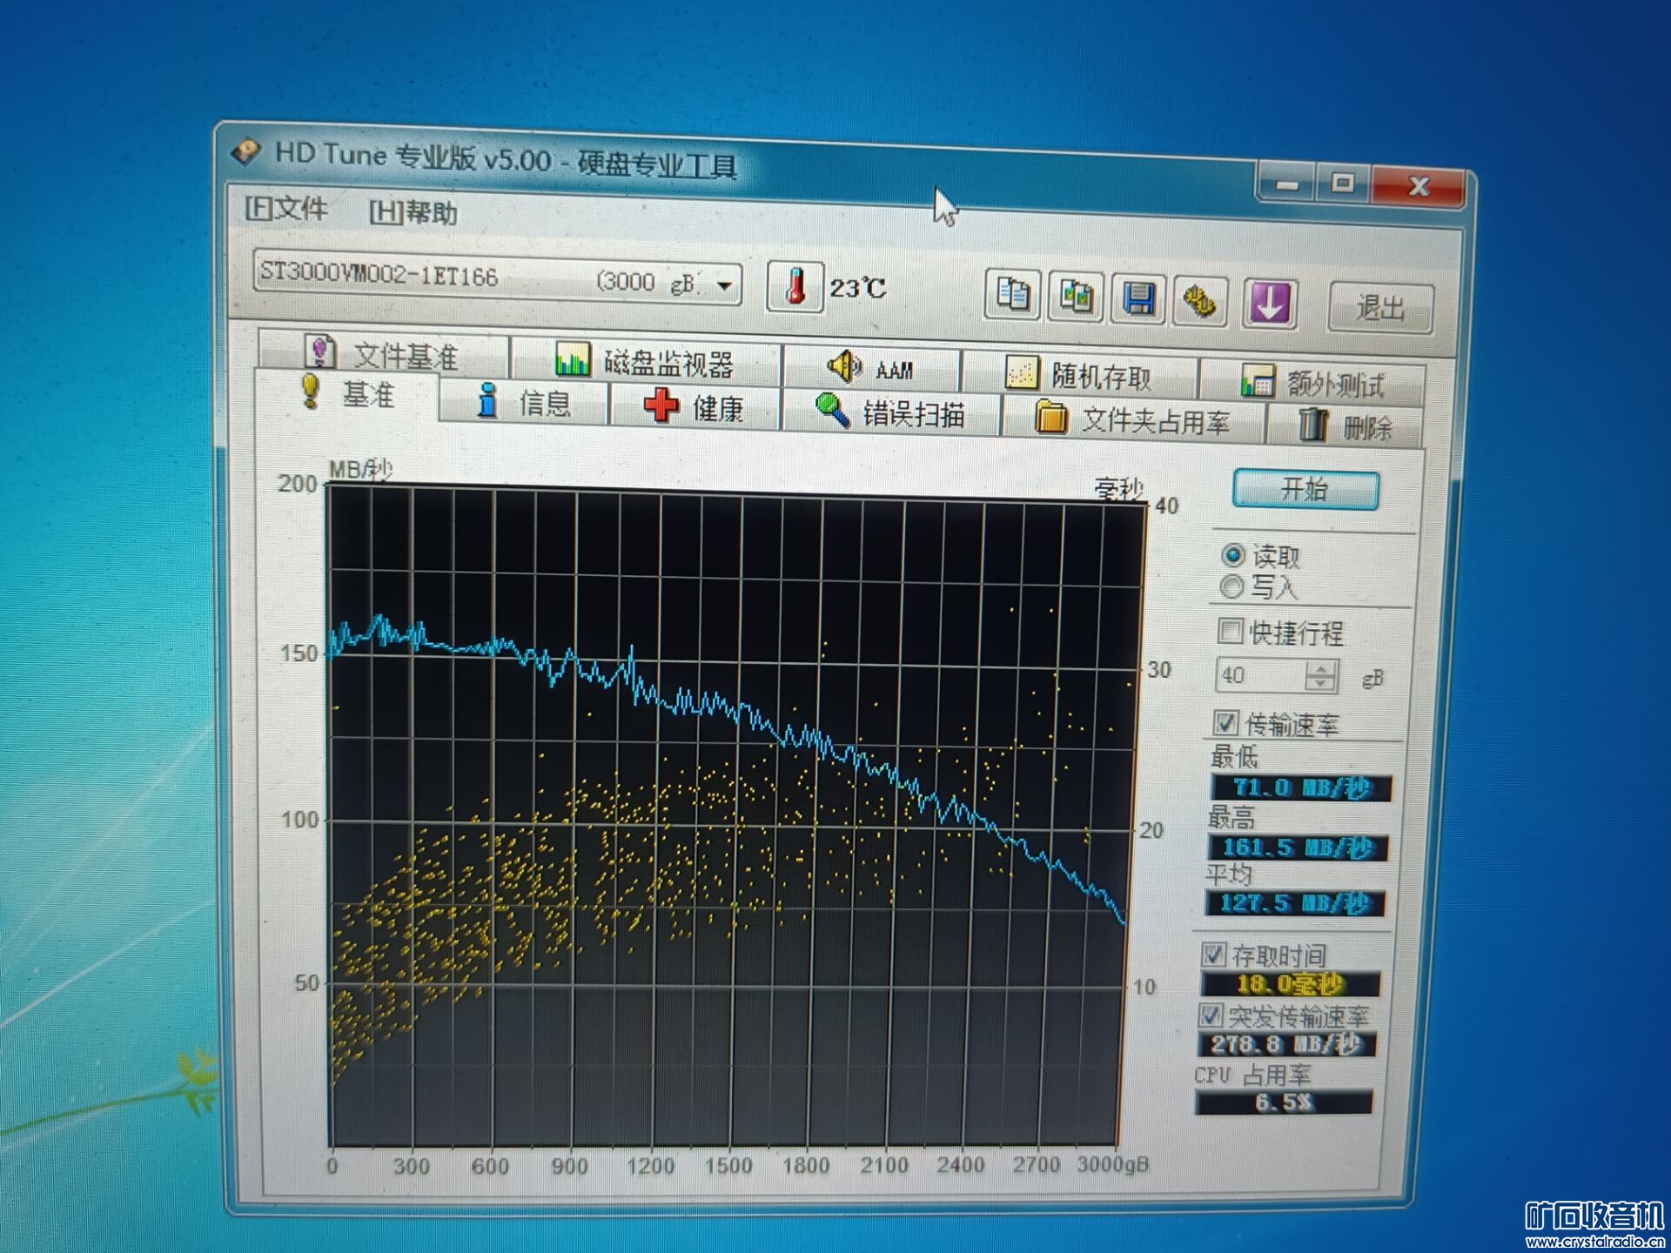Screen dimensions: 1671x1253
Task: Switch to 磁盘监视器 tab
Action: point(645,361)
